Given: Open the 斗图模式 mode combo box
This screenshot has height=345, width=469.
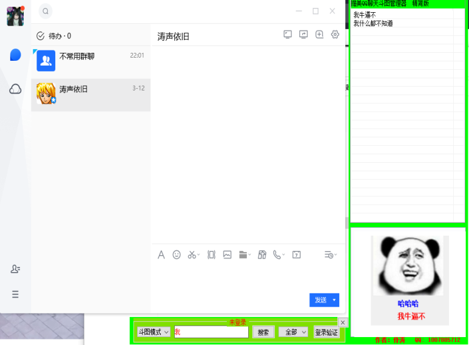Looking at the screenshot, I should coord(154,332).
